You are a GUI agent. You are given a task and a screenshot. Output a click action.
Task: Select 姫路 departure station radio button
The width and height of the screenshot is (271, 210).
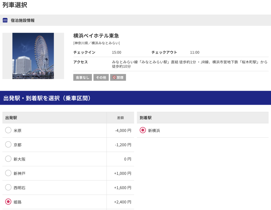tap(8, 202)
